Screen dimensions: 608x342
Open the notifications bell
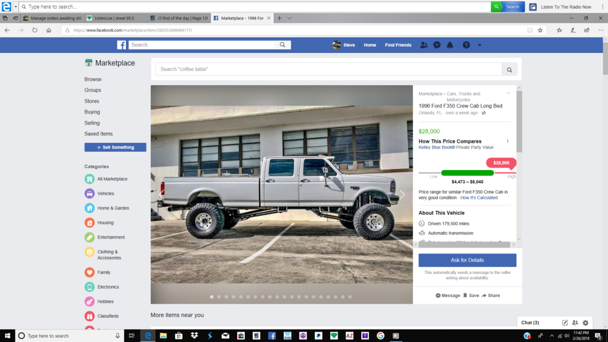(x=450, y=45)
